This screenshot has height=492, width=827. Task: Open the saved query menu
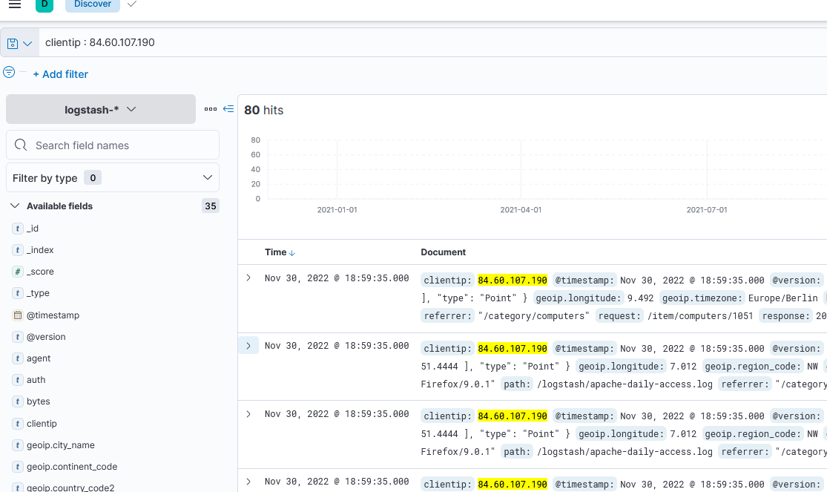point(19,43)
